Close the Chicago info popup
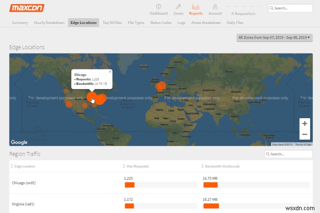This screenshot has width=320, height=213. (110, 72)
